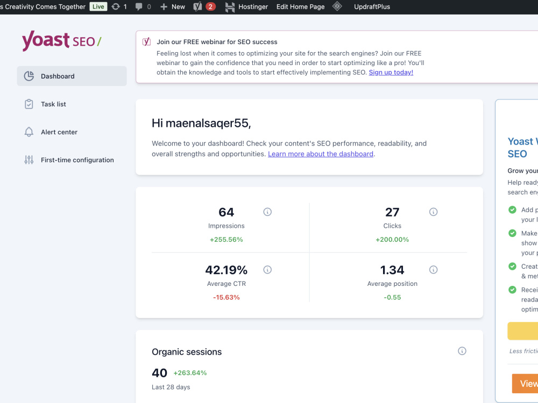
Task: Click the Yoast SEO logo
Action: 62,41
